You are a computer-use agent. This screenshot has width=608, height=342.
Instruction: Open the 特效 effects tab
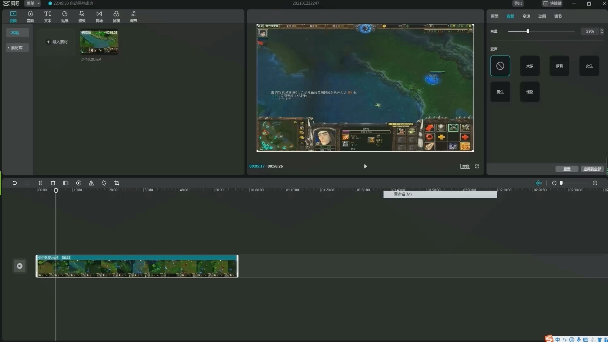pyautogui.click(x=82, y=16)
